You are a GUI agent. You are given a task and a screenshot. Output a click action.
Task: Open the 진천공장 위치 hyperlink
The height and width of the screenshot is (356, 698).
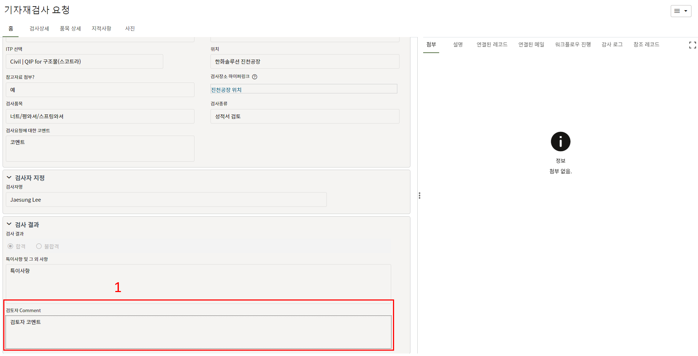point(226,90)
